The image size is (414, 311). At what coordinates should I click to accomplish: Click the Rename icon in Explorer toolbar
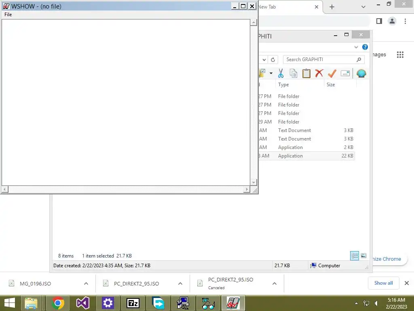pyautogui.click(x=345, y=73)
